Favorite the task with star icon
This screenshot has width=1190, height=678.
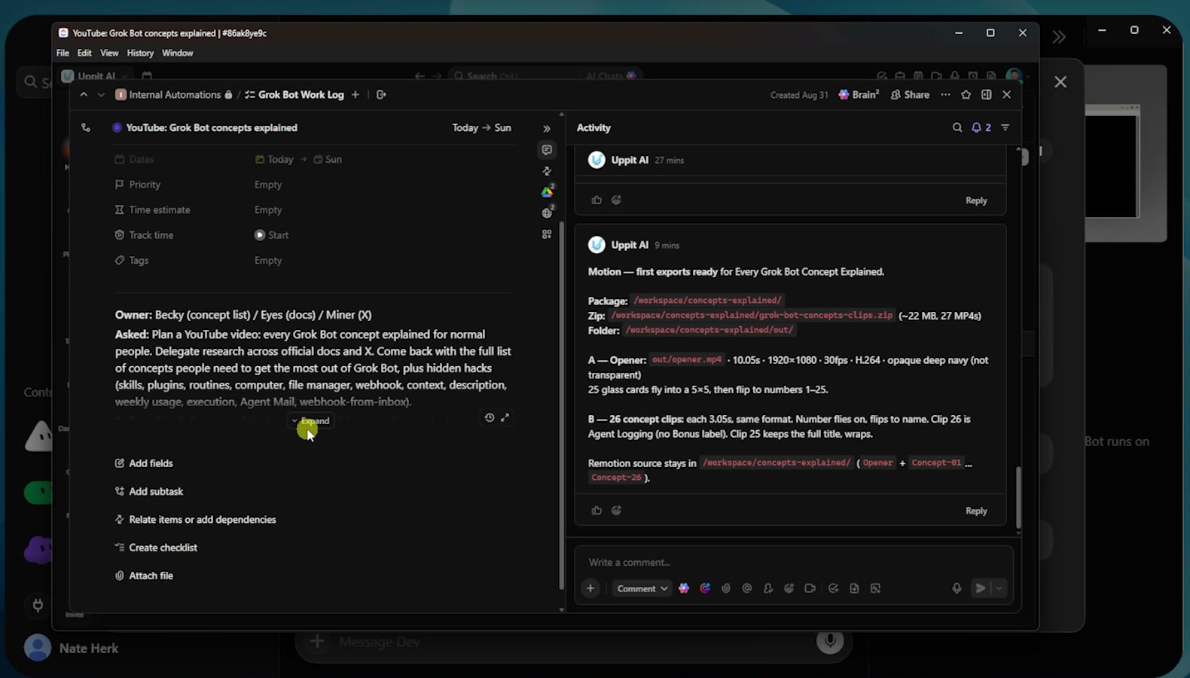tap(966, 95)
